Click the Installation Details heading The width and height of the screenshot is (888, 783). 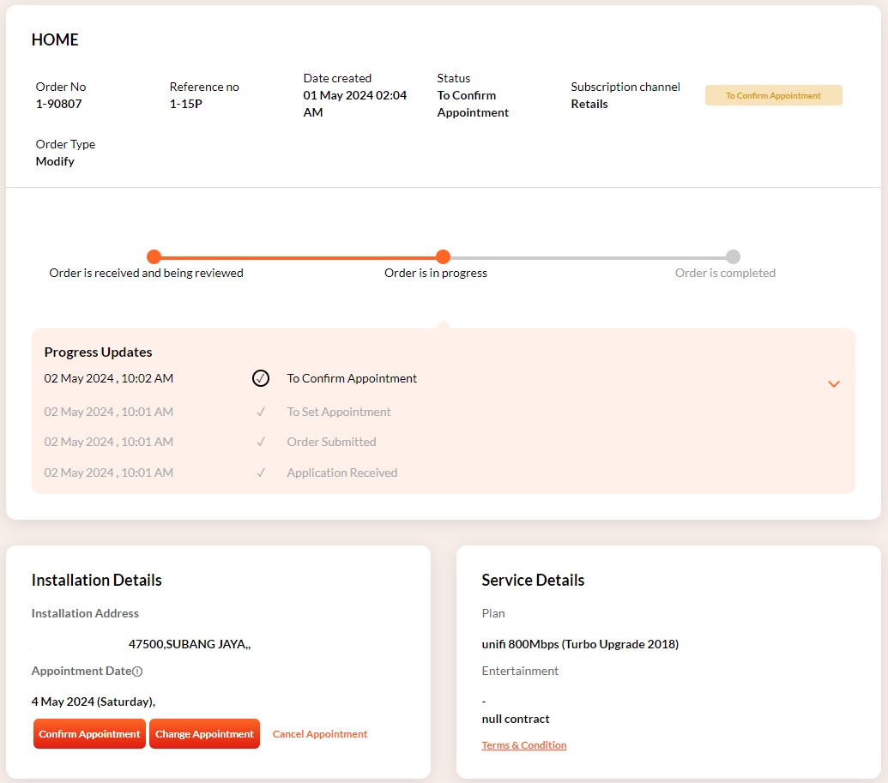pyautogui.click(x=96, y=581)
